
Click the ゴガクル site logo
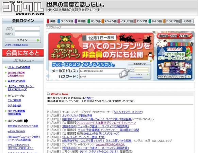(23, 8)
